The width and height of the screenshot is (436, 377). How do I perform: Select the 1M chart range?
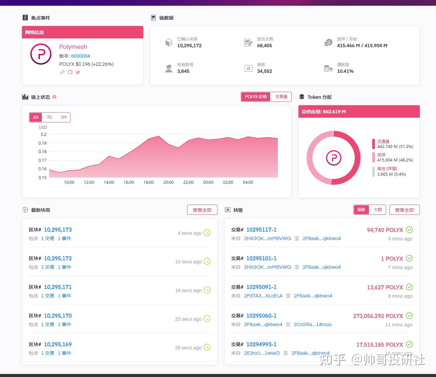coord(63,117)
